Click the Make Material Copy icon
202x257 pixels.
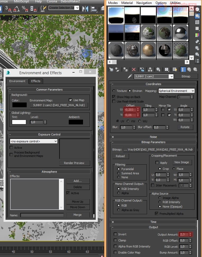[142, 69]
